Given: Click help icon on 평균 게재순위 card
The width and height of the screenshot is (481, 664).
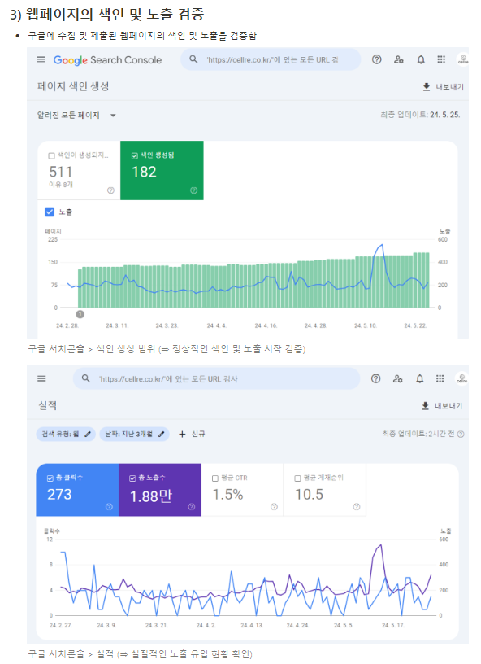Looking at the screenshot, I should [357, 506].
